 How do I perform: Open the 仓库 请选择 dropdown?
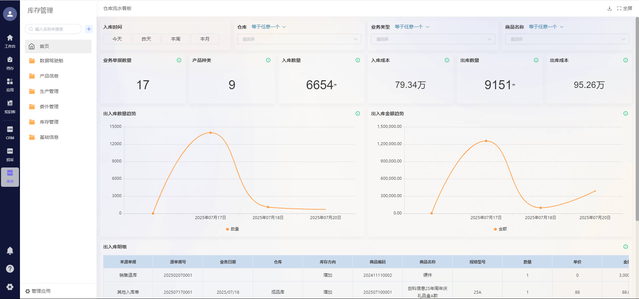coord(299,39)
